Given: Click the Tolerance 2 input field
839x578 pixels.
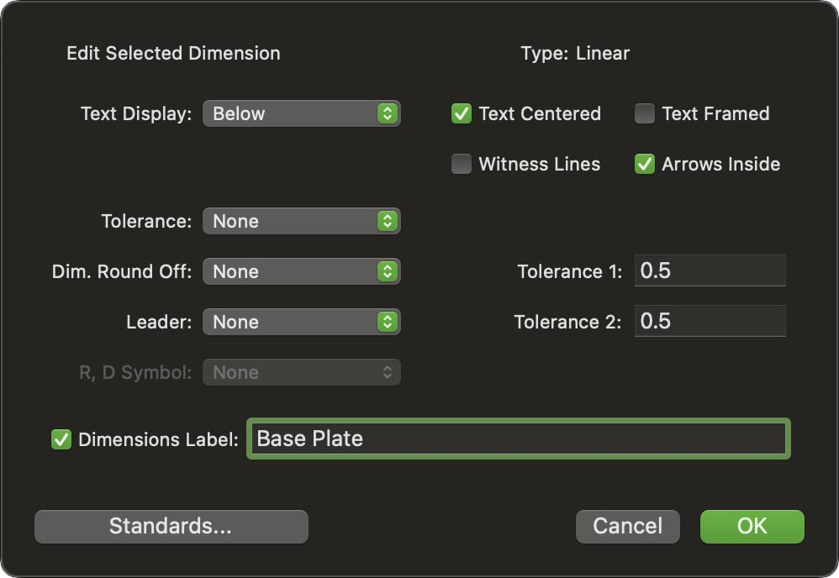Looking at the screenshot, I should 710,322.
